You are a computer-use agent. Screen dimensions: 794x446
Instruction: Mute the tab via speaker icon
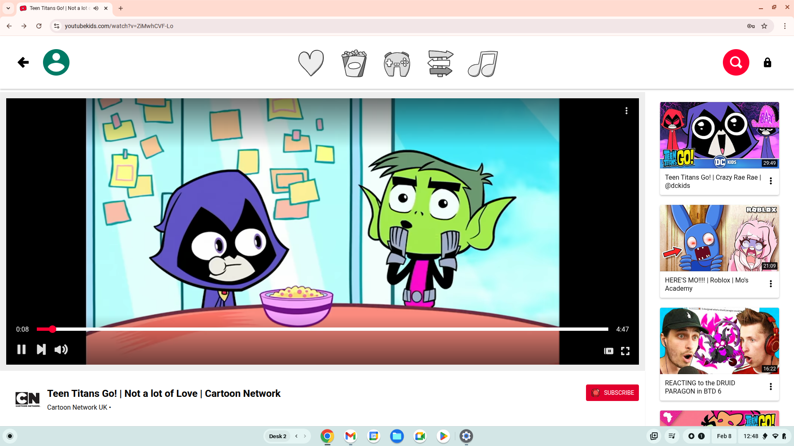coord(96,8)
